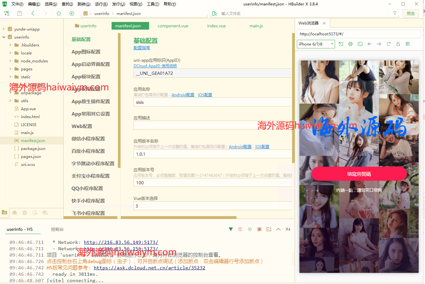Image resolution: width=425 pixels, height=284 pixels.
Task: Open web browser settings gear icon
Action: point(350,44)
